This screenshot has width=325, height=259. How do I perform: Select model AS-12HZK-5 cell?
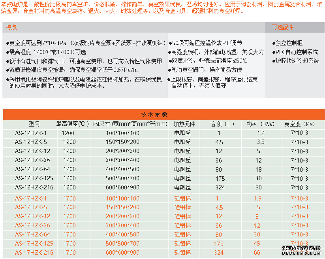[x=31, y=142]
